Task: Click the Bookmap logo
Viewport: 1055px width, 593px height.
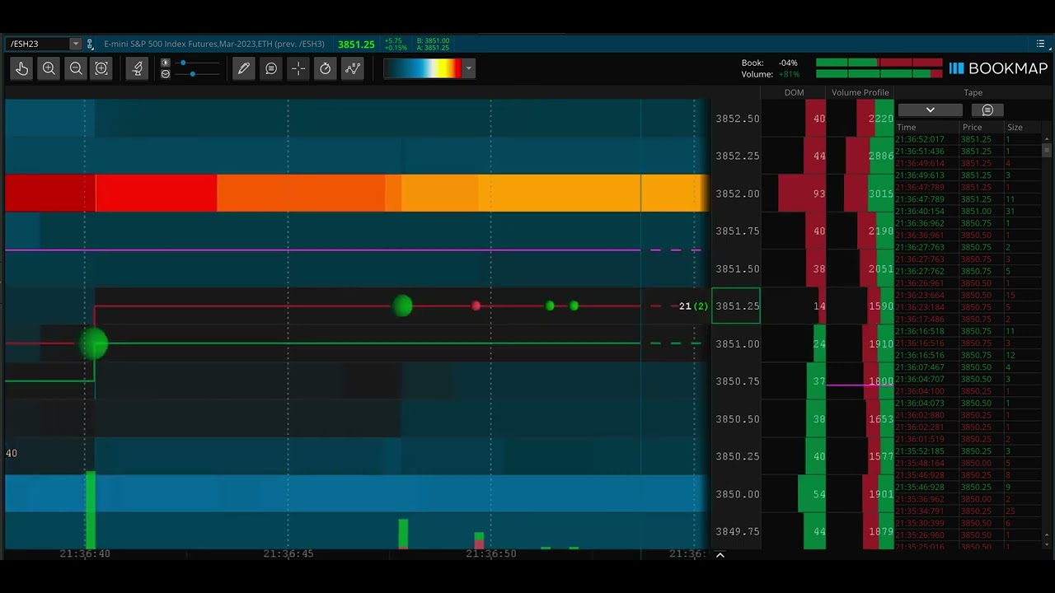Action: click(x=998, y=68)
